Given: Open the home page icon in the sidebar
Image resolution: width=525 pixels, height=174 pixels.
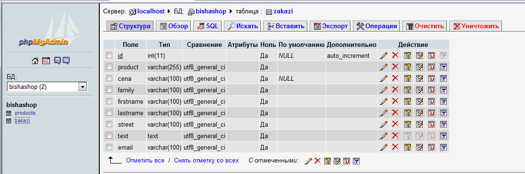Looking at the screenshot, I should tap(35, 60).
